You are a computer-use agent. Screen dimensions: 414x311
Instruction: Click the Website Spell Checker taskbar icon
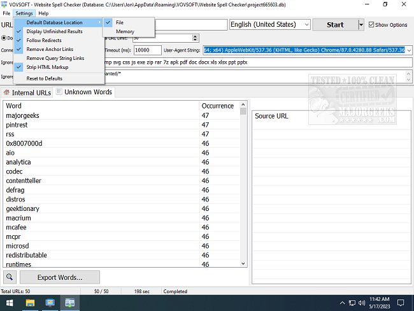tap(69, 303)
